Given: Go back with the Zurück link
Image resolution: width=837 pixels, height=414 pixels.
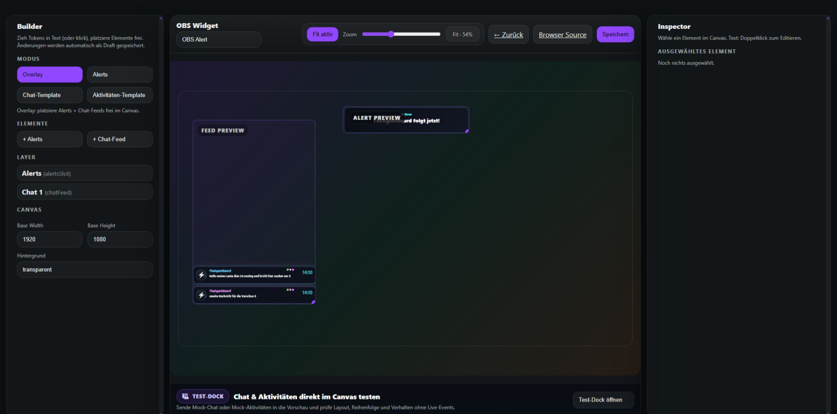Looking at the screenshot, I should [509, 34].
